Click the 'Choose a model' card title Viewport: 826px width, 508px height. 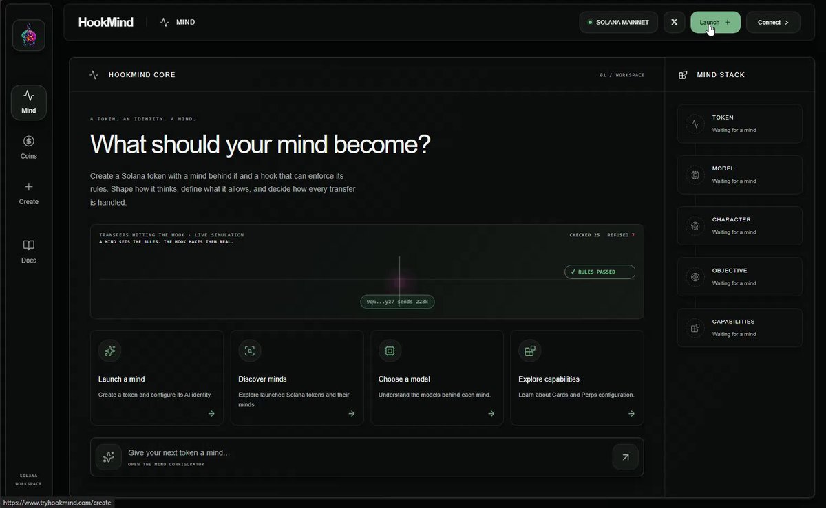pos(403,379)
